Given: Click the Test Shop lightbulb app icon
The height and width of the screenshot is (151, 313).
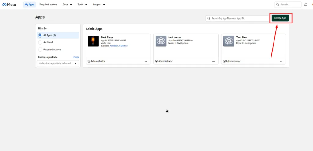Looking at the screenshot, I should [93, 41].
